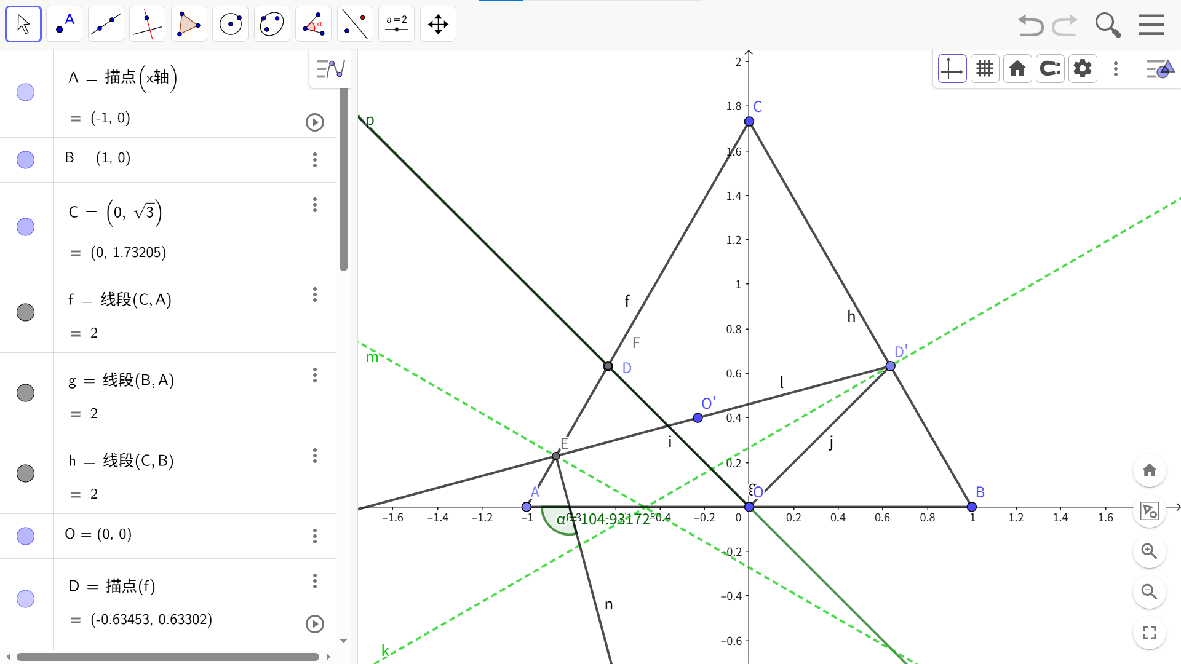Open point capturing snap options

click(x=1050, y=69)
